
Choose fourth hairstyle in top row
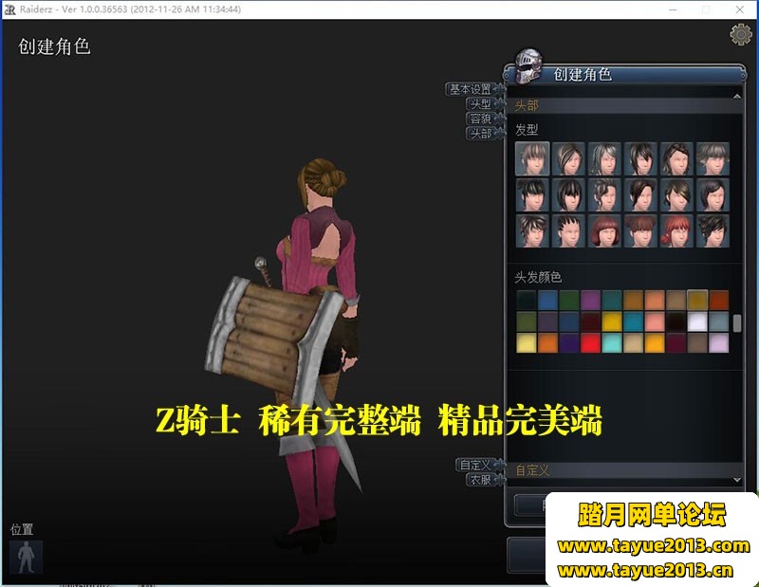640,158
